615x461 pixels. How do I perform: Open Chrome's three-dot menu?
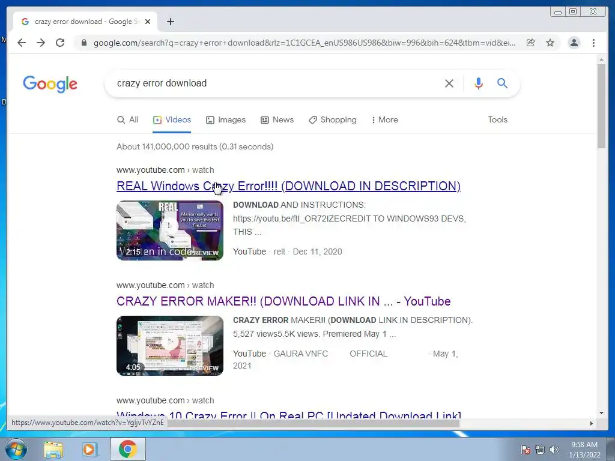[593, 43]
